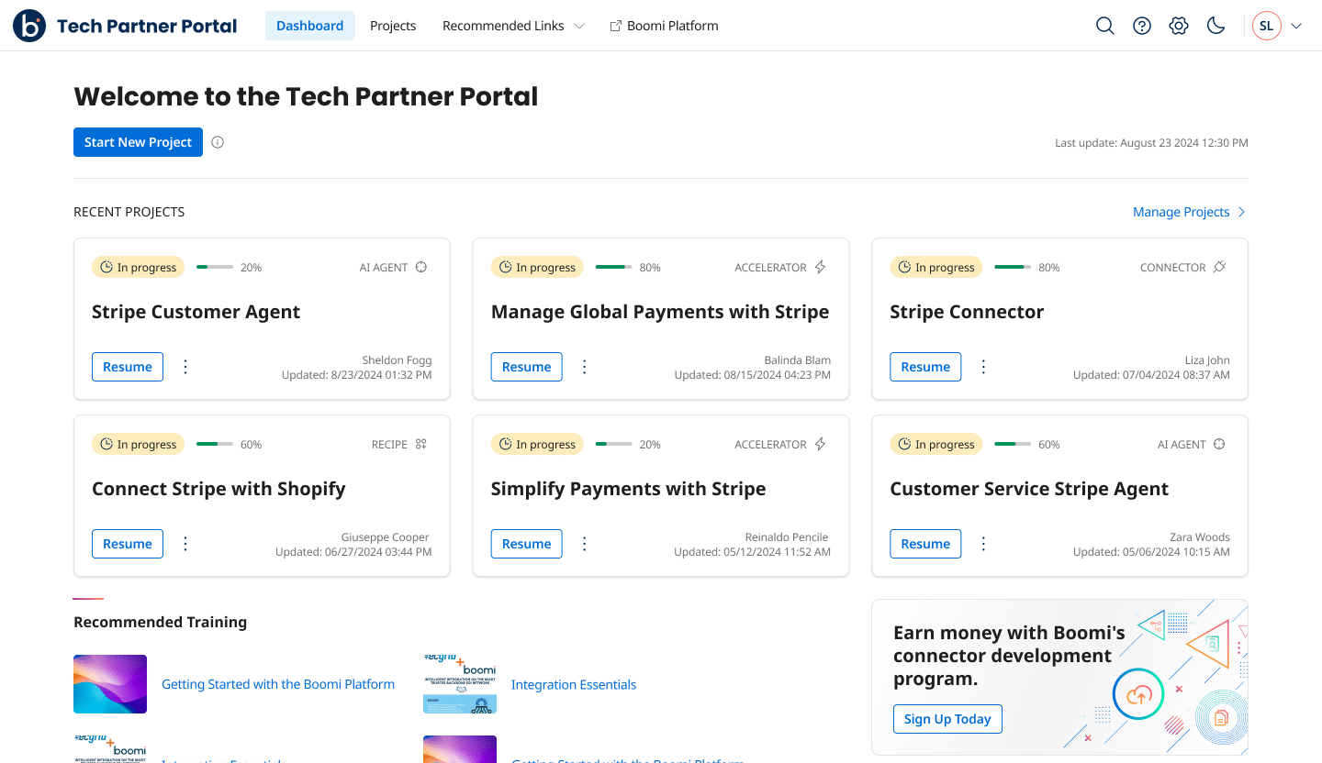Open more options for Stripe Customer Agent
The height and width of the screenshot is (763, 1322).
tap(185, 367)
